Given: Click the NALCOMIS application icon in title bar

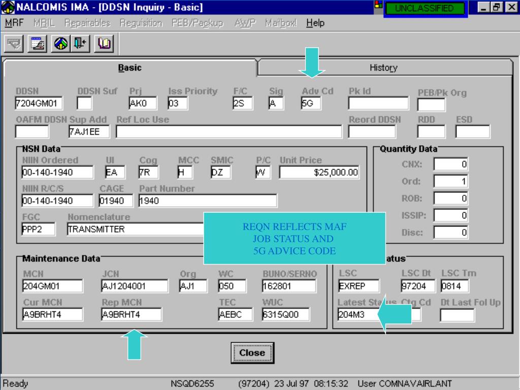Looking at the screenshot, I should point(8,7).
